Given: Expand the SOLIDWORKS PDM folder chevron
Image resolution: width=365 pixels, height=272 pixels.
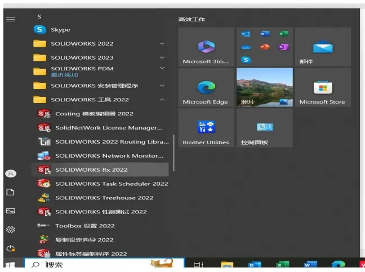Looking at the screenshot, I should point(162,68).
